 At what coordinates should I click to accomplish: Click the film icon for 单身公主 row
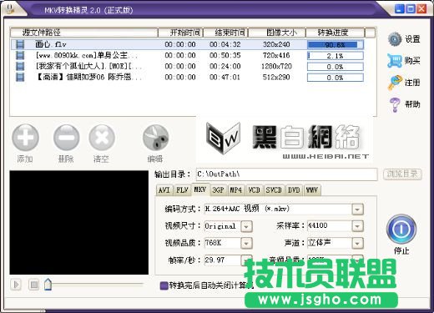point(20,55)
